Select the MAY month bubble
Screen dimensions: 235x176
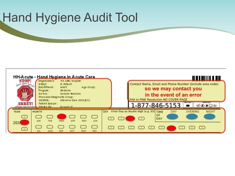coord(83,116)
